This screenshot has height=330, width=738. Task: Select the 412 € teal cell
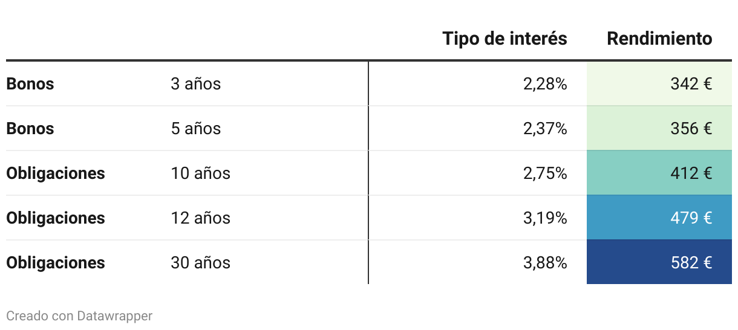click(x=659, y=173)
